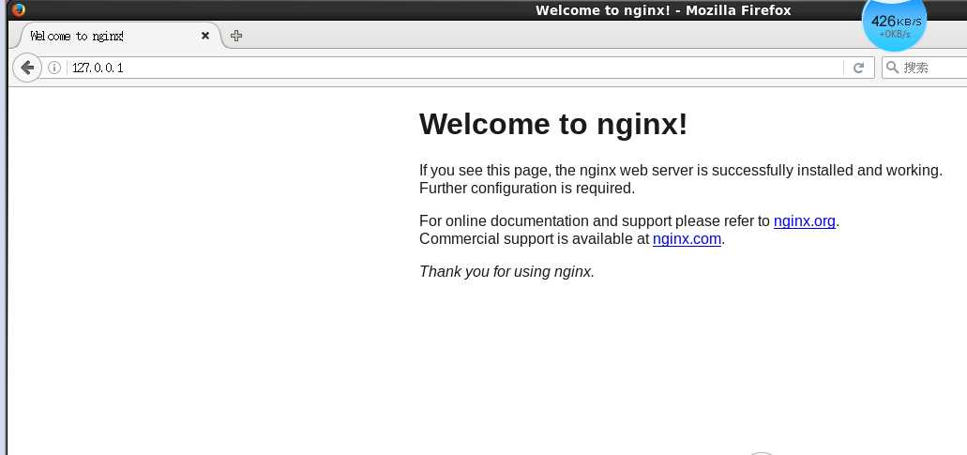This screenshot has width=967, height=455.
Task: Click the Thank you for using nginx. text
Action: 506,271
